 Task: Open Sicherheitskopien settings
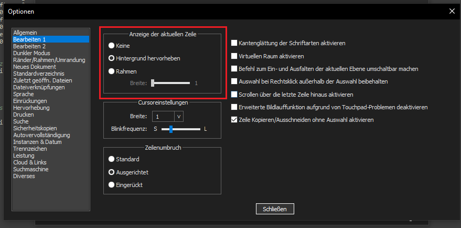(x=51, y=128)
